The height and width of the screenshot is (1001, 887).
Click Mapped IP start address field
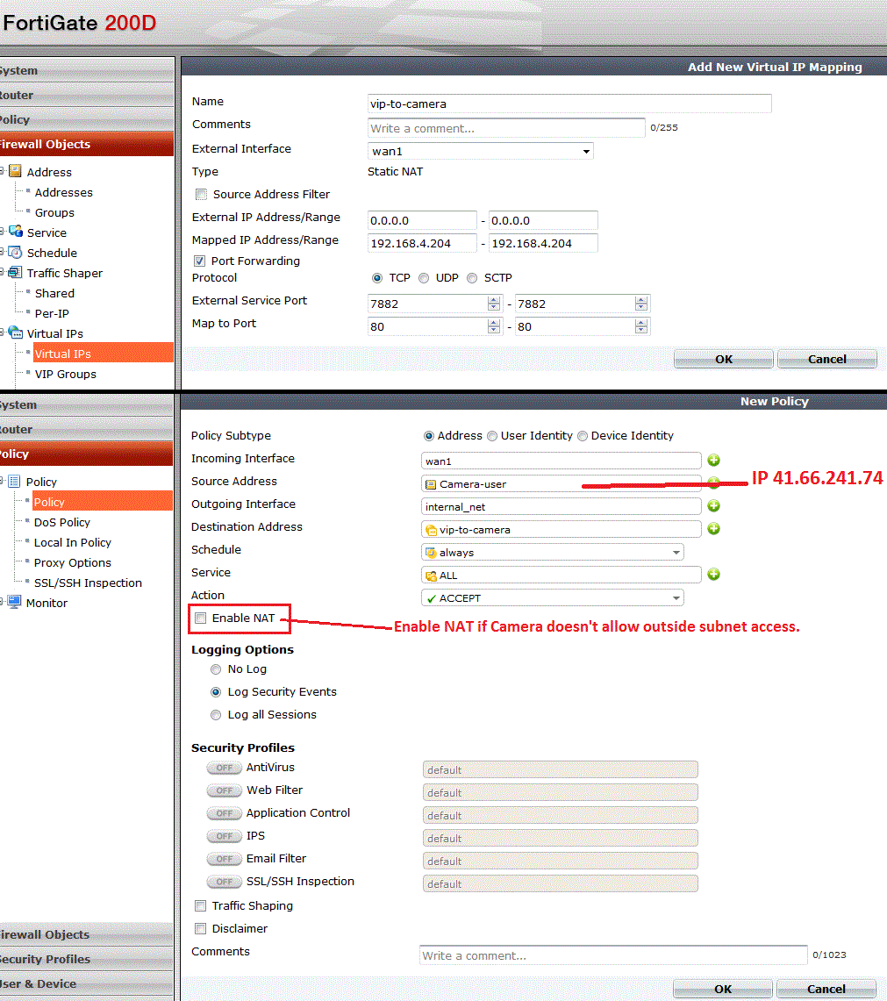pyautogui.click(x=422, y=243)
